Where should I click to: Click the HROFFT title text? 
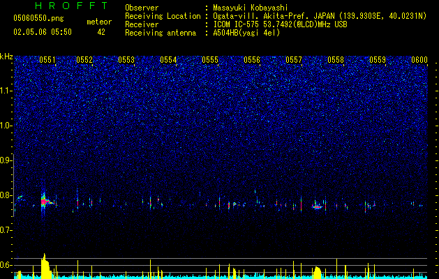[x=72, y=6]
